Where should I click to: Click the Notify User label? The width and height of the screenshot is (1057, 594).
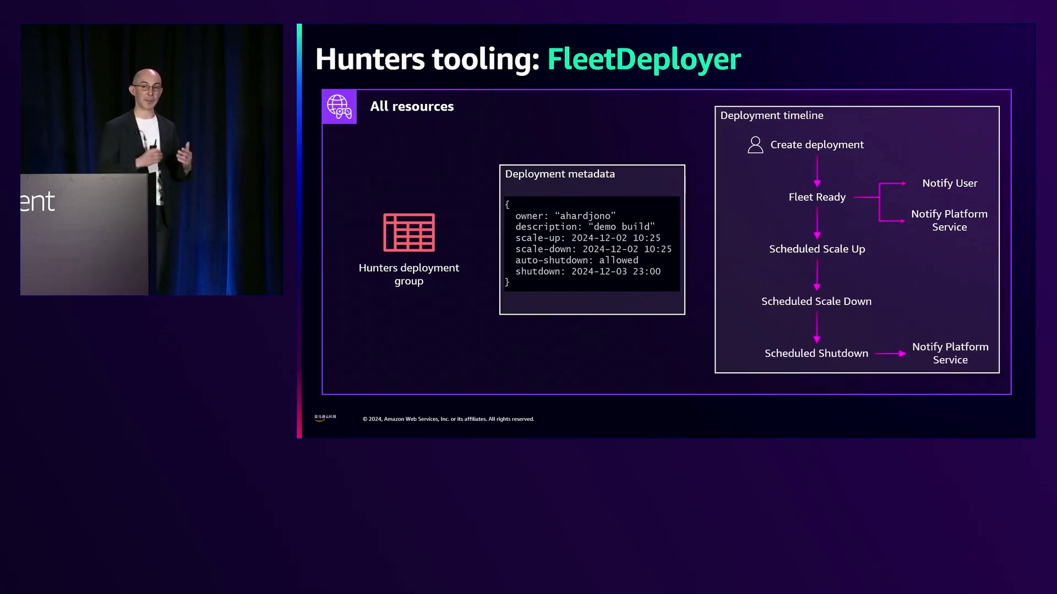(950, 183)
